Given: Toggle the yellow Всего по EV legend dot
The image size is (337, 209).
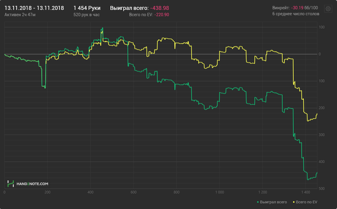Looking at the screenshot, I should point(294,202).
